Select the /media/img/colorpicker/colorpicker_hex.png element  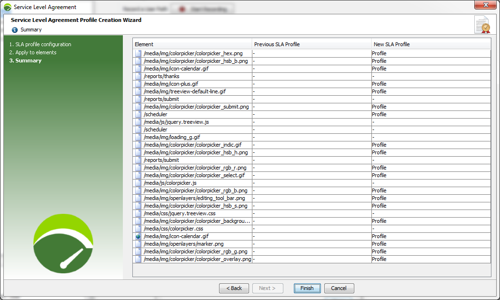[193, 53]
